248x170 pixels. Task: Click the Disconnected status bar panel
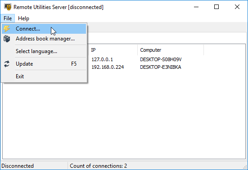click(x=34, y=166)
